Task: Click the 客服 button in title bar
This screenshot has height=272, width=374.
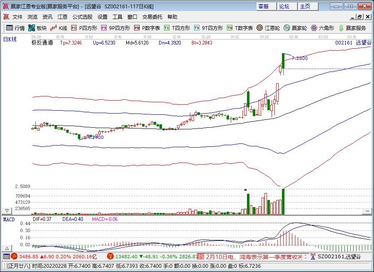Action: (267, 6)
